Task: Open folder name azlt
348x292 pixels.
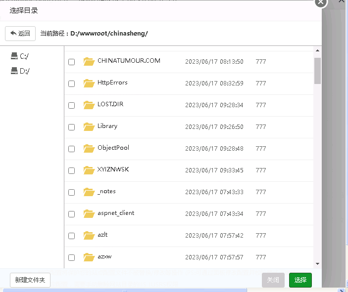Action: tap(102, 235)
